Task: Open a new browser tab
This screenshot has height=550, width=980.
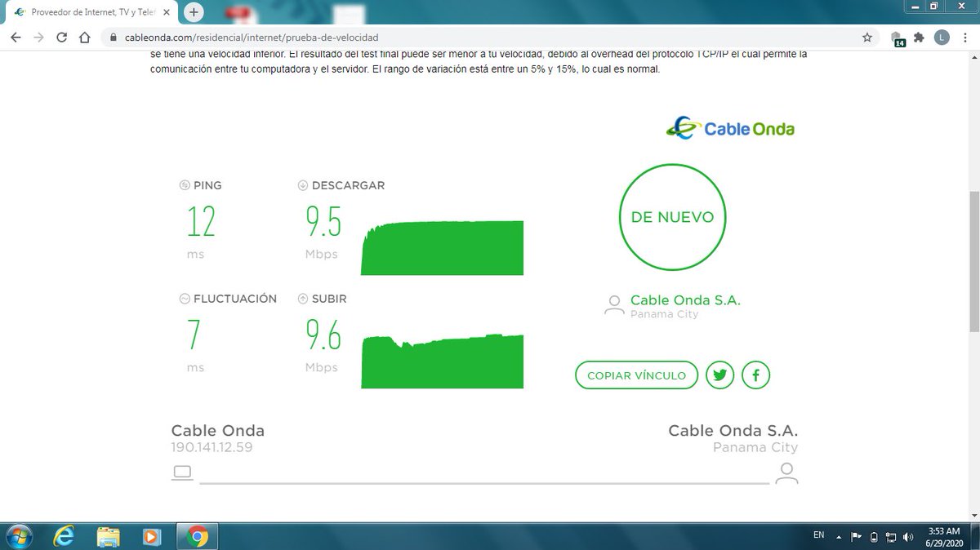Action: (194, 12)
